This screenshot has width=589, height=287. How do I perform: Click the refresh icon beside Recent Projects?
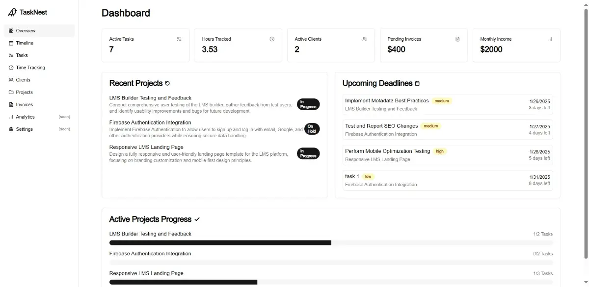pyautogui.click(x=167, y=84)
